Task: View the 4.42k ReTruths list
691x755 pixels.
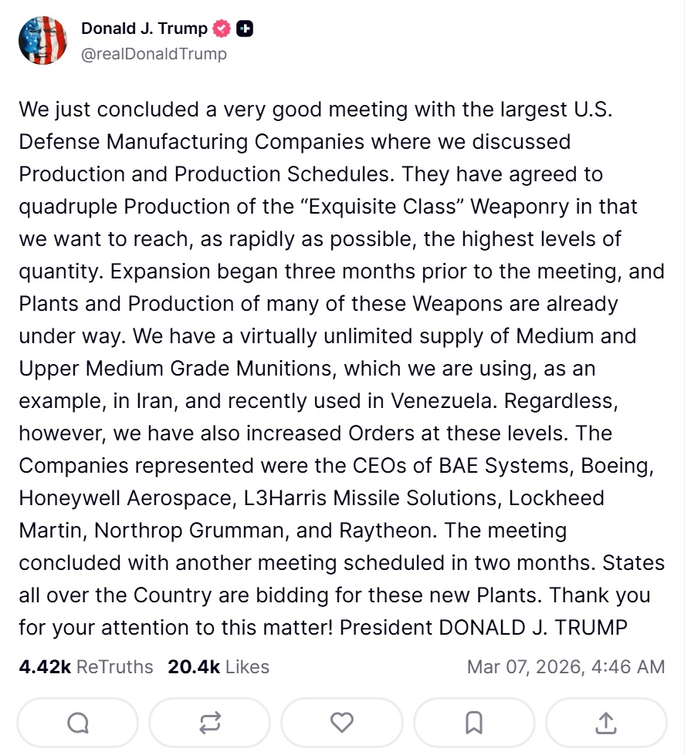Action: 86,666
